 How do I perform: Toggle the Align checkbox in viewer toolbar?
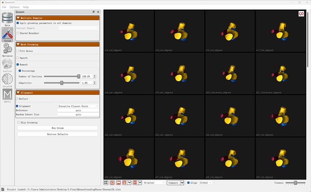click(x=188, y=183)
